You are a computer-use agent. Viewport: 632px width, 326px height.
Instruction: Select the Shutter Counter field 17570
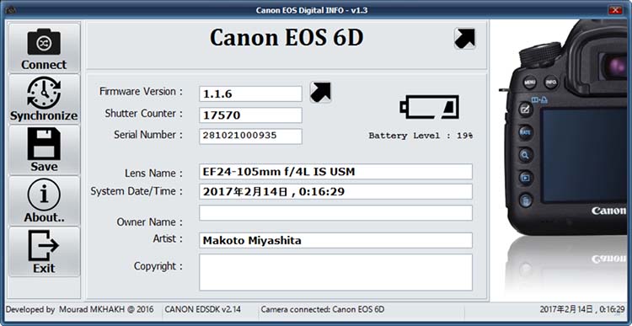point(250,115)
